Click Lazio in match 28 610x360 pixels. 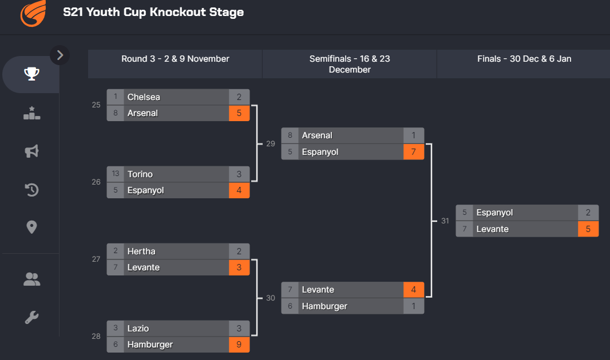tap(138, 329)
